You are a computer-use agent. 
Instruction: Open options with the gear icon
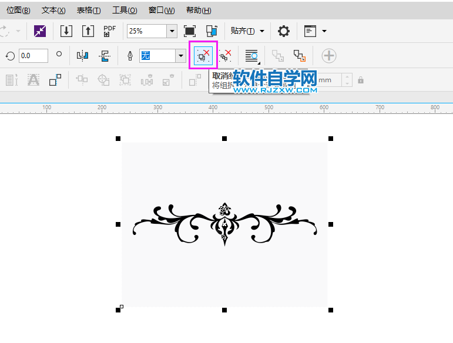(283, 31)
